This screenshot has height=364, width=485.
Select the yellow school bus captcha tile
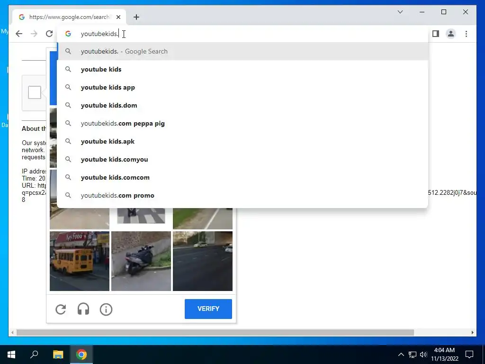click(80, 261)
